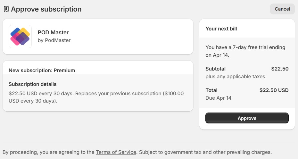Click the $22.50 subtotal amount
The height and width of the screenshot is (159, 298).
tap(280, 69)
